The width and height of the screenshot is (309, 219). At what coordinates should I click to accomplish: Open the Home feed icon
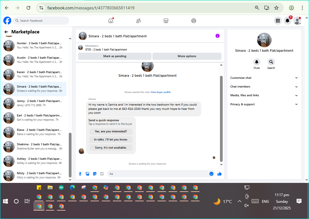[111, 21]
